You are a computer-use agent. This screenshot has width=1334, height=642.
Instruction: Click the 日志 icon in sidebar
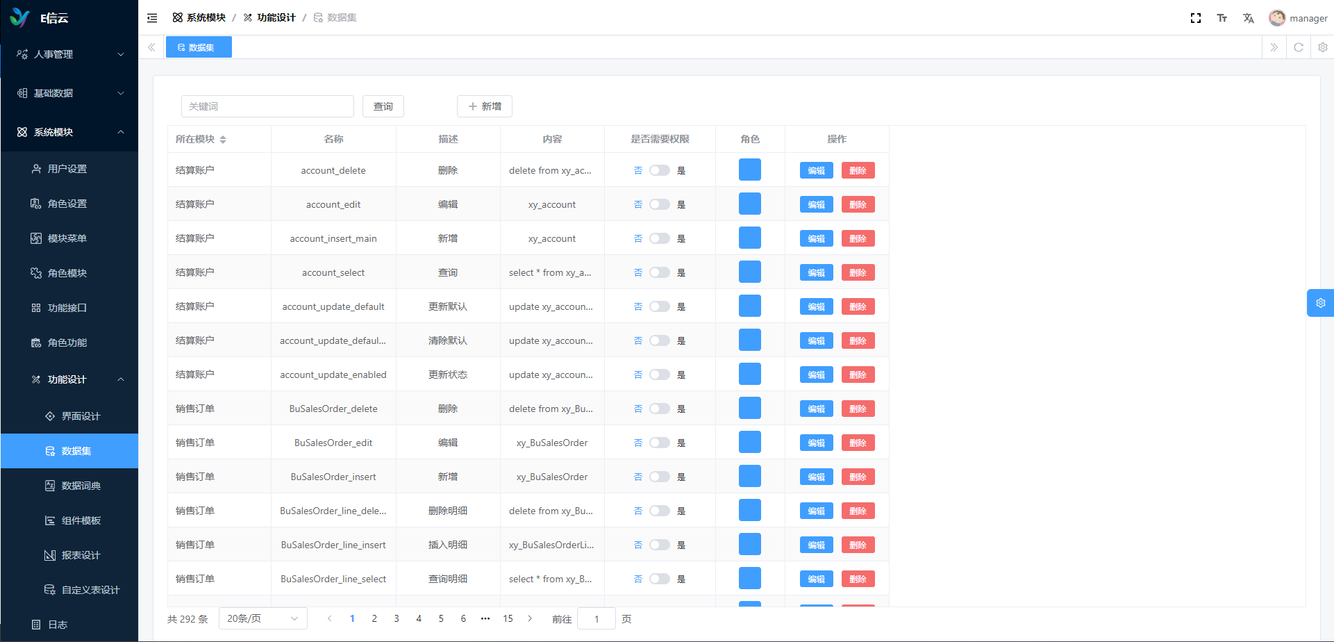coord(36,625)
